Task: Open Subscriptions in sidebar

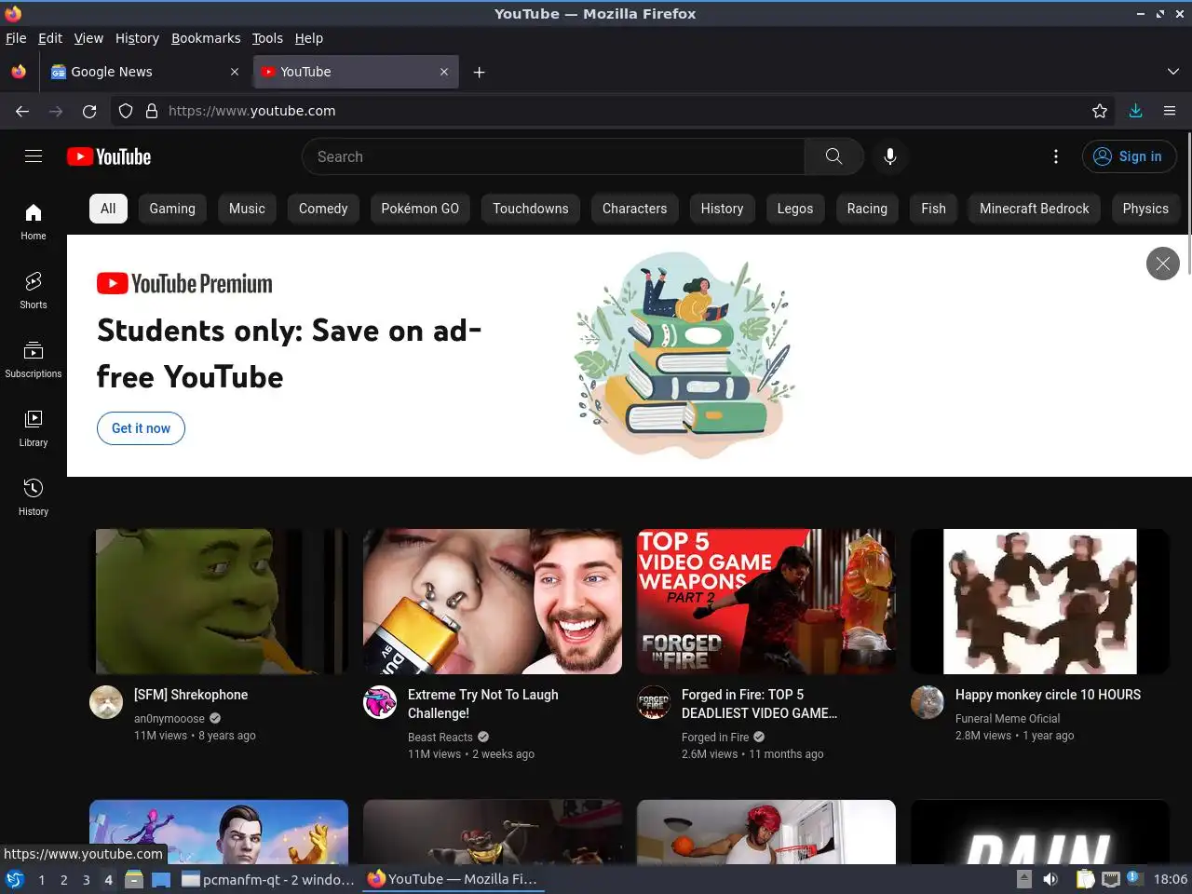Action: pyautogui.click(x=34, y=360)
